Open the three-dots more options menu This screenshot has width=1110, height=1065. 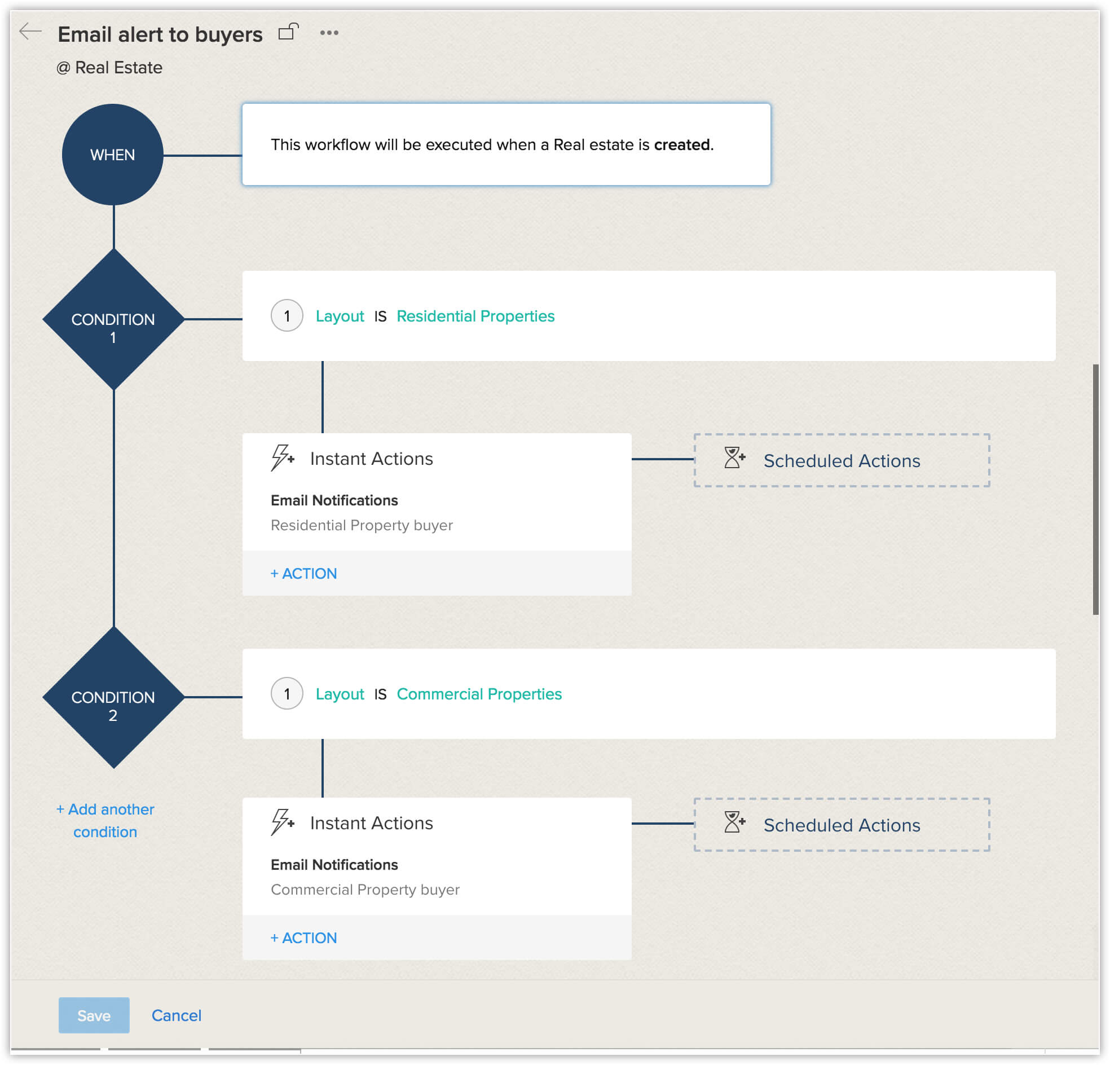[329, 33]
